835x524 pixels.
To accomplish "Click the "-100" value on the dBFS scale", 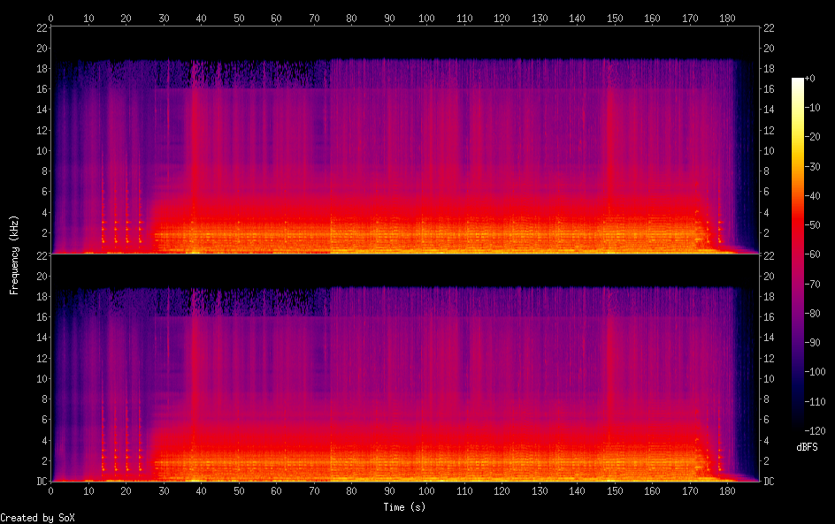I will pos(816,372).
